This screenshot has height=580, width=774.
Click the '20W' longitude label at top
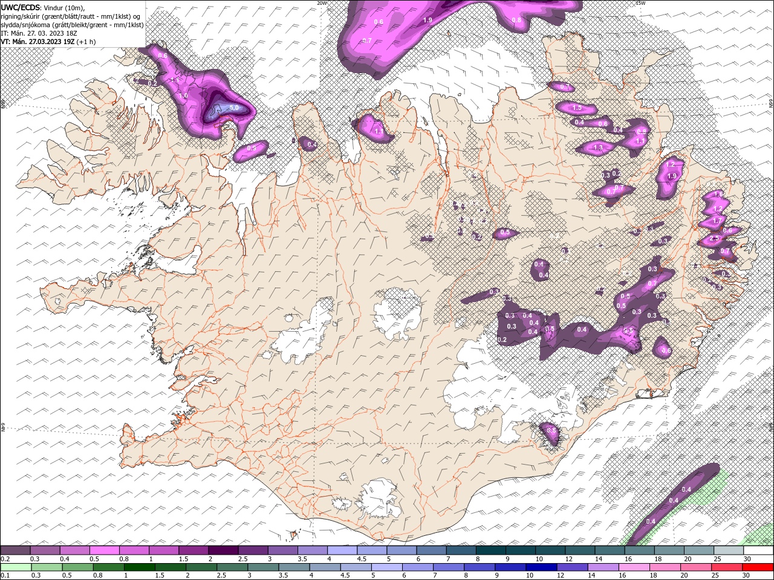tap(322, 3)
